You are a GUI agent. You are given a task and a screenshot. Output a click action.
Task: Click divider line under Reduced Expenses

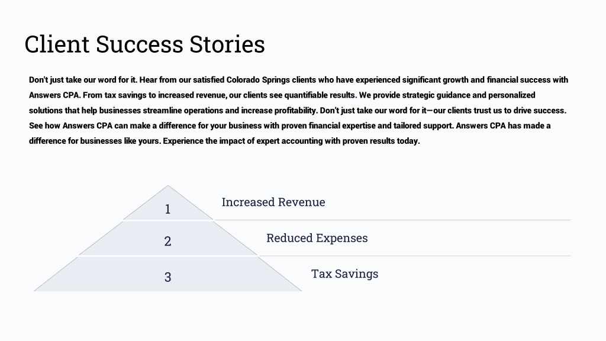pos(414,256)
